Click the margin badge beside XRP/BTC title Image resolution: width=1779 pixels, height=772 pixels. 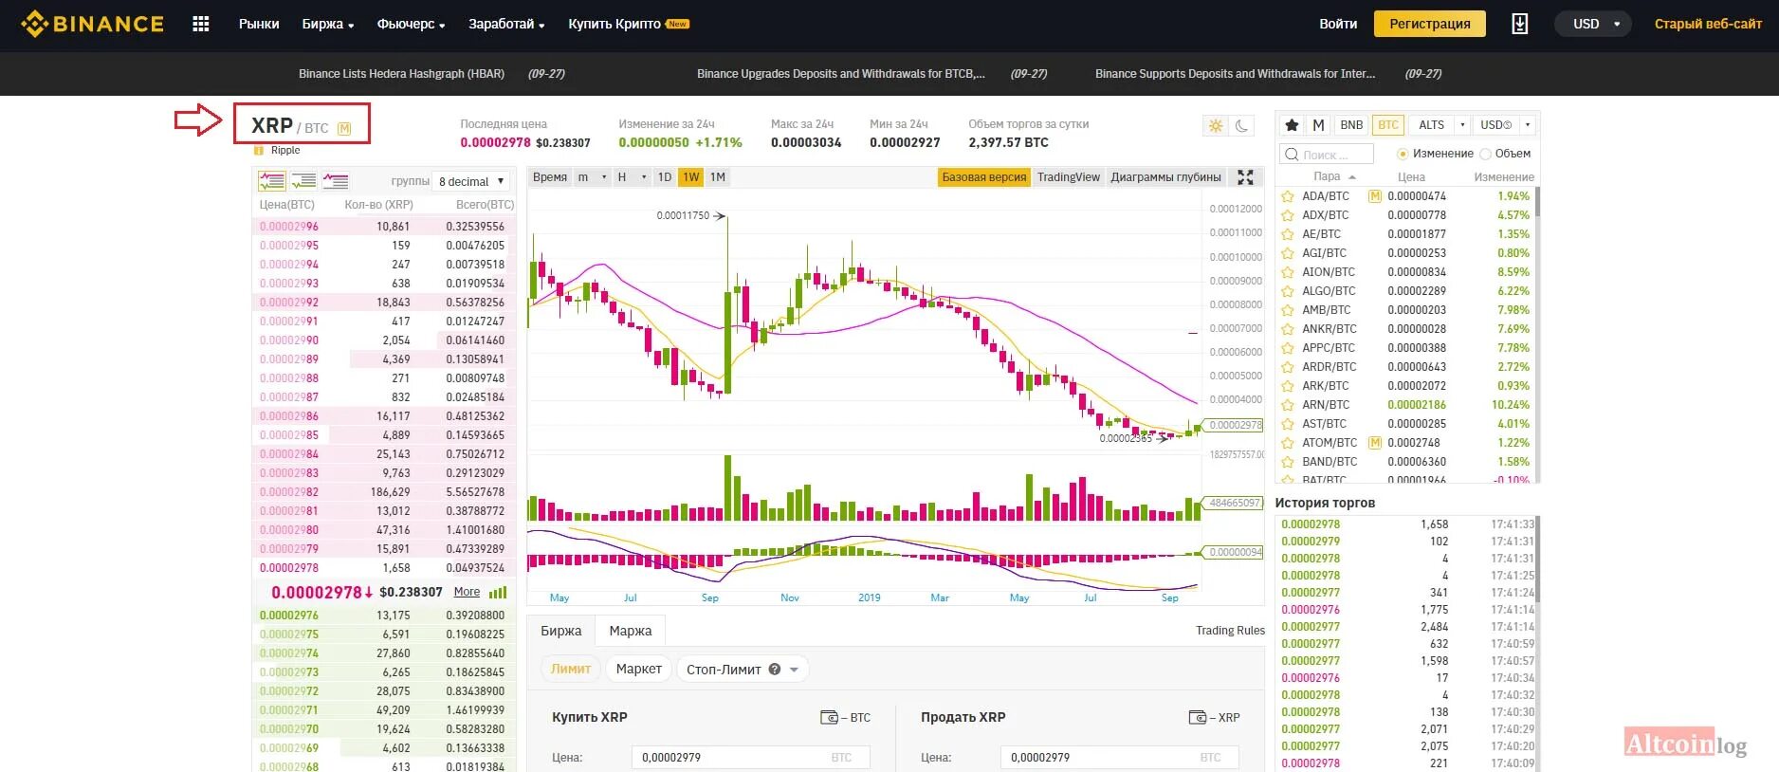point(344,129)
